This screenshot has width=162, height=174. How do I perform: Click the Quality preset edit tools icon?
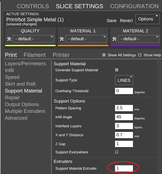pyautogui.click(x=9, y=39)
